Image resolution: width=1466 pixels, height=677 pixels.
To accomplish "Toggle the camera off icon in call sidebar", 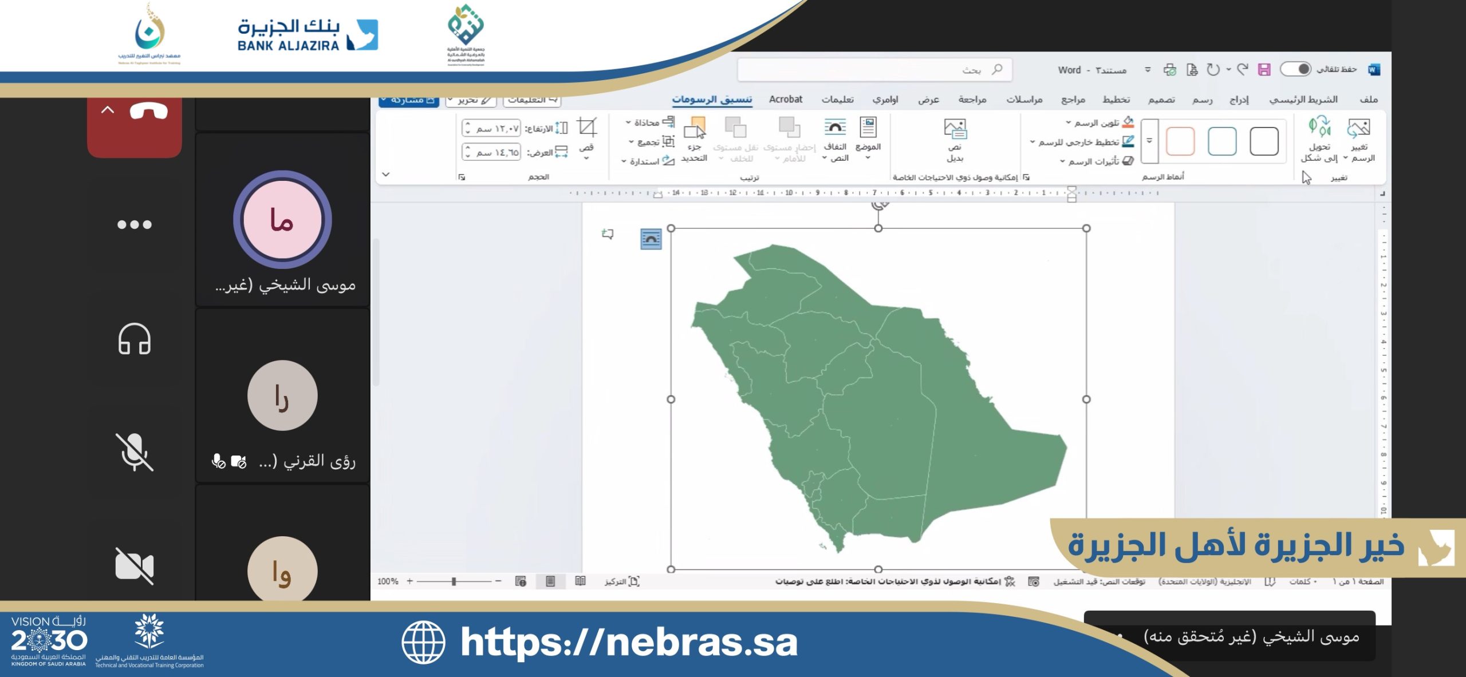I will pos(134,565).
